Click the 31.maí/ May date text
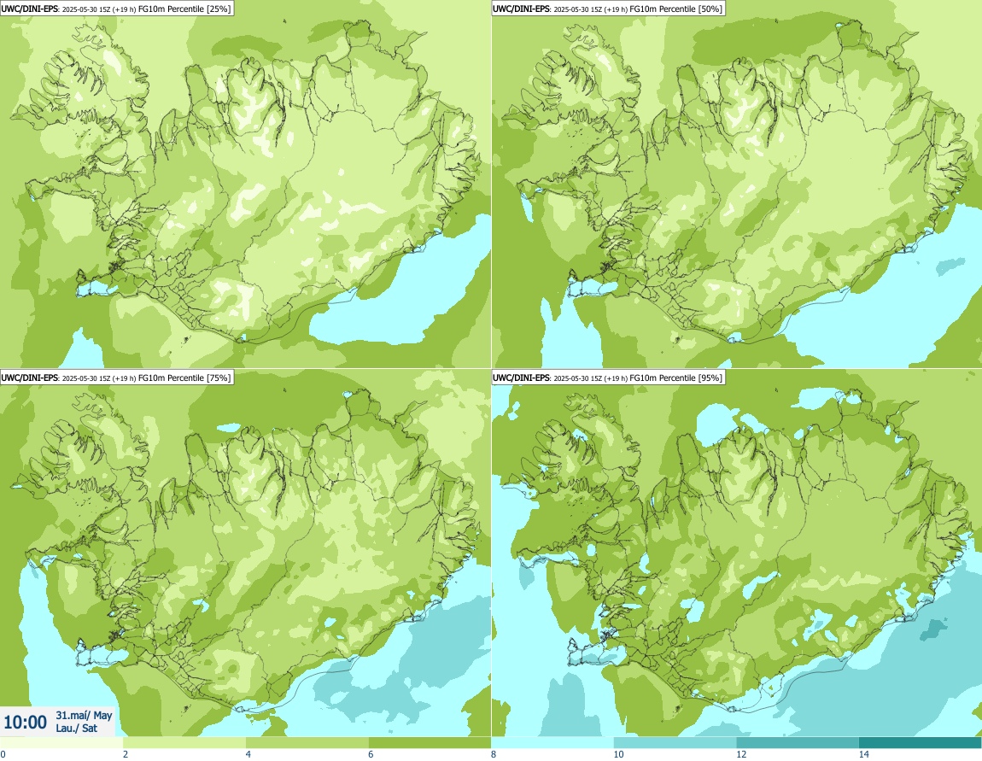 84,715
